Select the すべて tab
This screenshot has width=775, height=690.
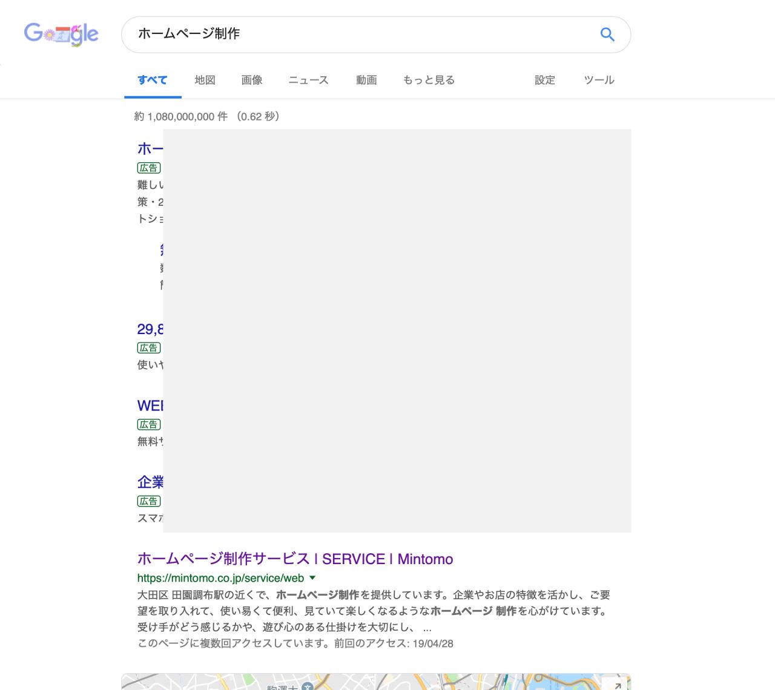click(152, 80)
